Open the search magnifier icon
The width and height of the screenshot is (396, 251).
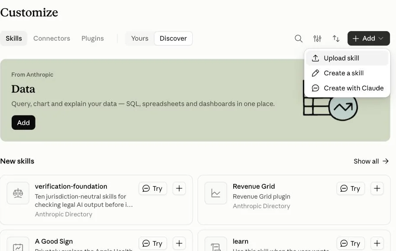299,39
